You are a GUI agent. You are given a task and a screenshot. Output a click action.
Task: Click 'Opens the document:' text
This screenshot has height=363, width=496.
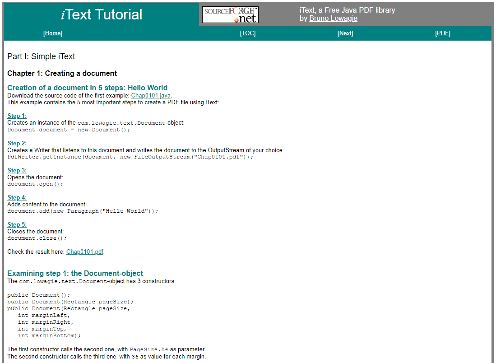pos(35,177)
